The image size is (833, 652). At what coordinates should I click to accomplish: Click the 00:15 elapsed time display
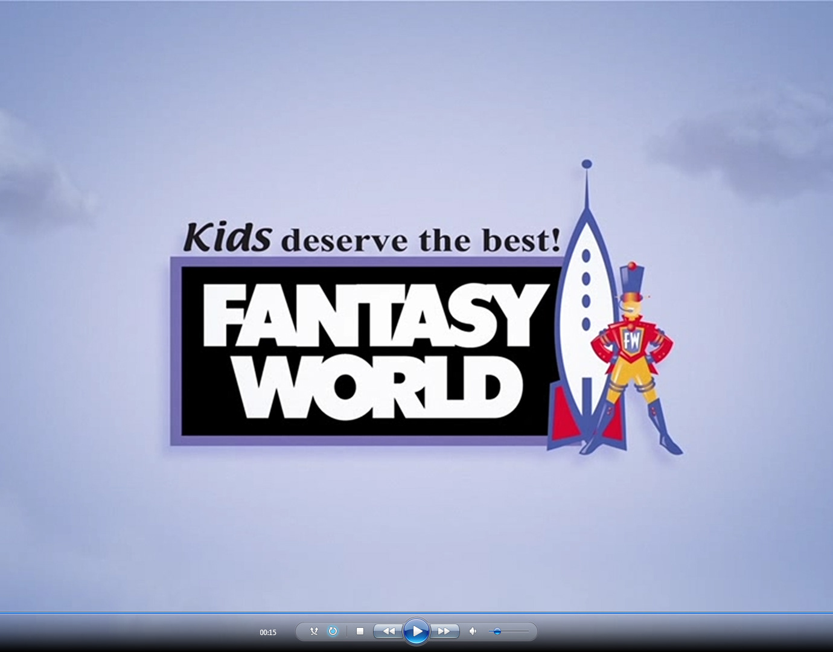pos(268,633)
